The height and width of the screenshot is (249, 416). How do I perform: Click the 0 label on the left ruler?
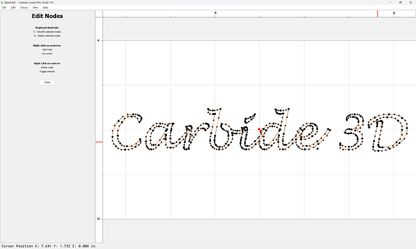tap(99, 218)
